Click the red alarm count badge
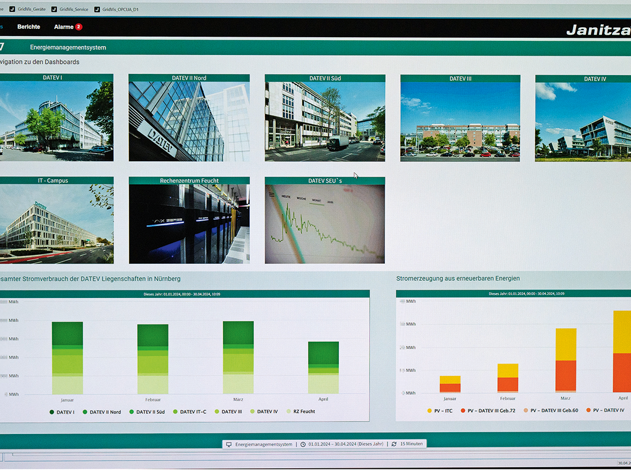This screenshot has height=473, width=631. click(x=79, y=27)
